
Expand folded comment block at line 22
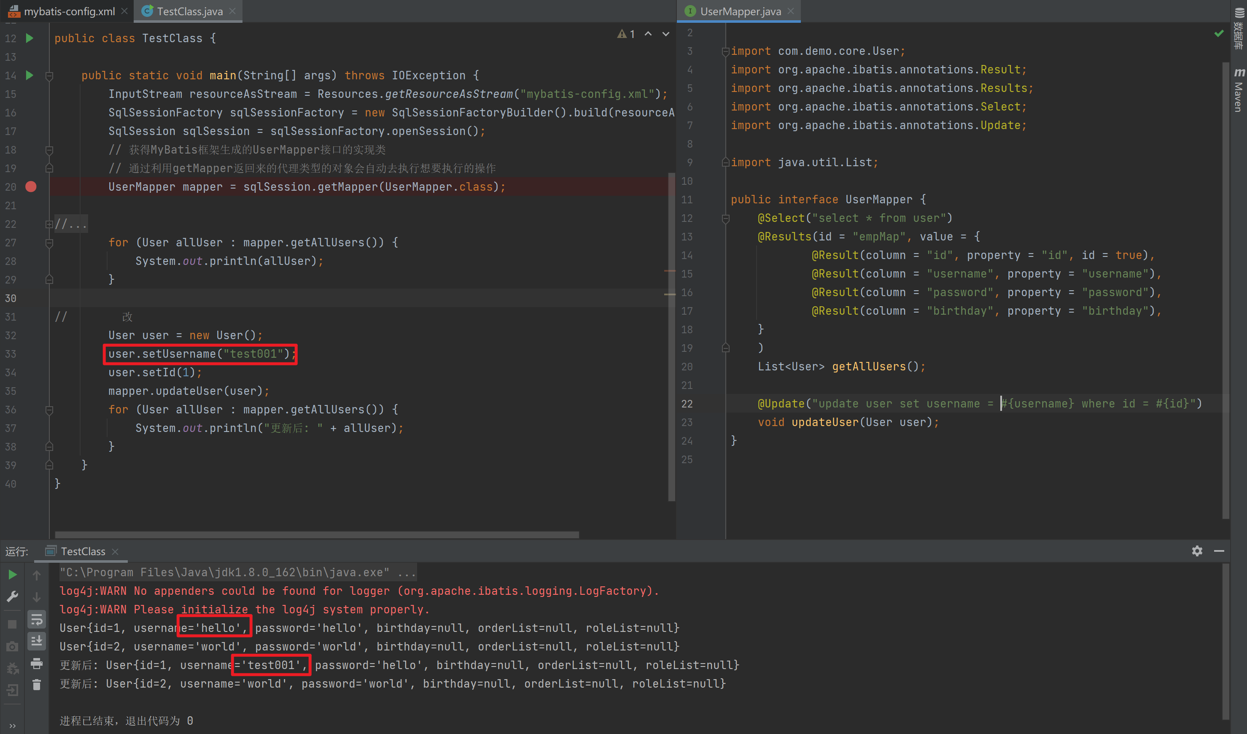coord(49,224)
